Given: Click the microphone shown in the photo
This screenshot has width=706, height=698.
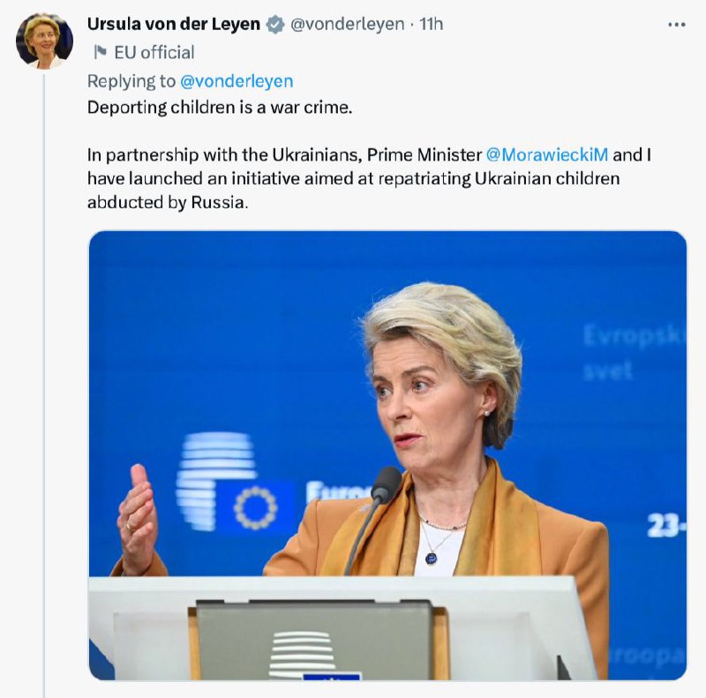Looking at the screenshot, I should pos(385,486).
